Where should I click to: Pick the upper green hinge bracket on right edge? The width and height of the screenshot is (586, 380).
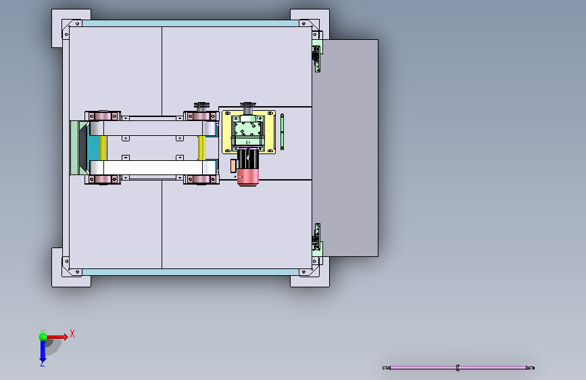tap(317, 52)
